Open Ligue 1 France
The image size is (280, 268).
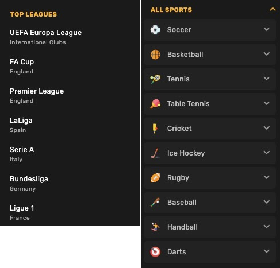click(22, 212)
